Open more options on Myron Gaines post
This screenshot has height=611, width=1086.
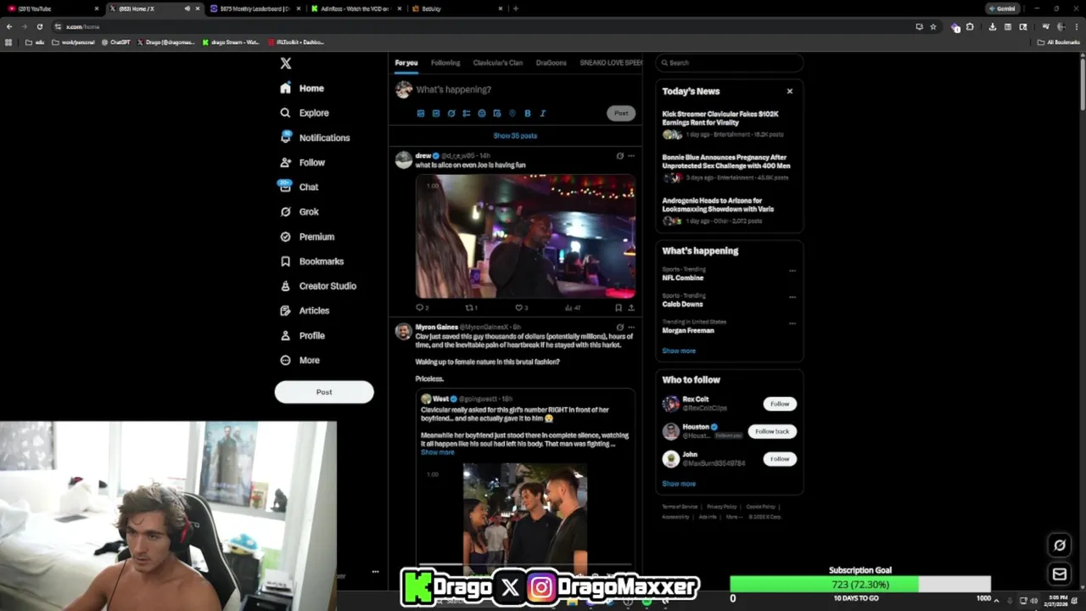[x=631, y=327]
